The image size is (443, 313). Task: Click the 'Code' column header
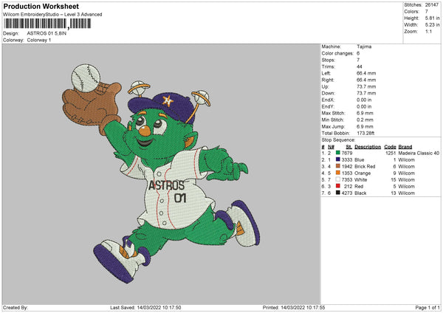click(x=390, y=147)
